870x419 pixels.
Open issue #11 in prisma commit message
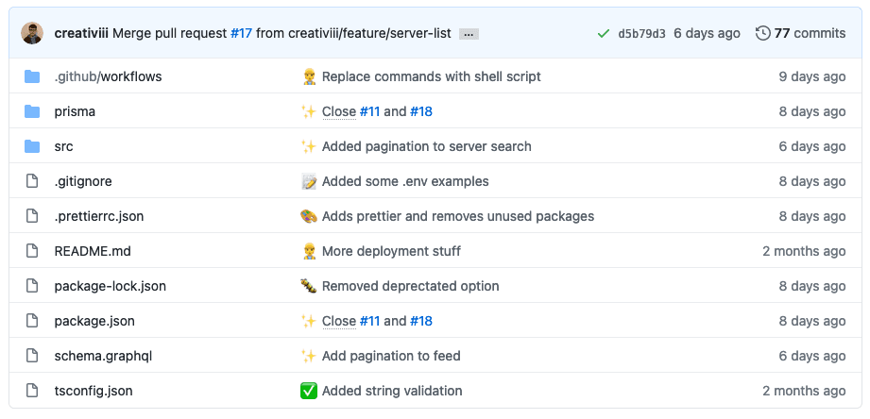(369, 111)
